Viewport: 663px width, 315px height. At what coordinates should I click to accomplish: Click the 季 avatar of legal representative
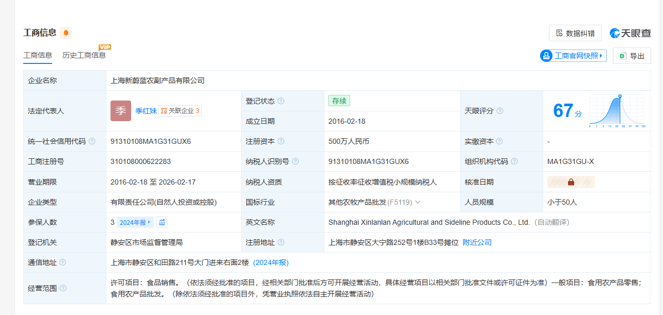click(x=121, y=111)
